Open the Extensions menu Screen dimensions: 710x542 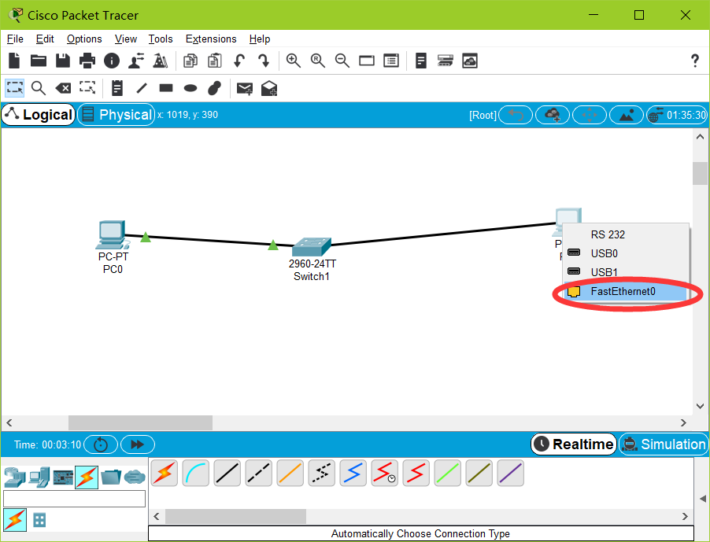[x=211, y=39]
